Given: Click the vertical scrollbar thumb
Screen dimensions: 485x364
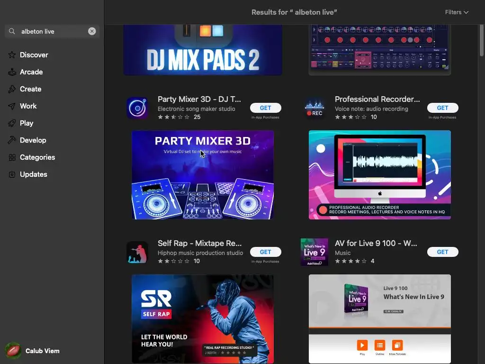Looking at the screenshot, I should pos(481,41).
